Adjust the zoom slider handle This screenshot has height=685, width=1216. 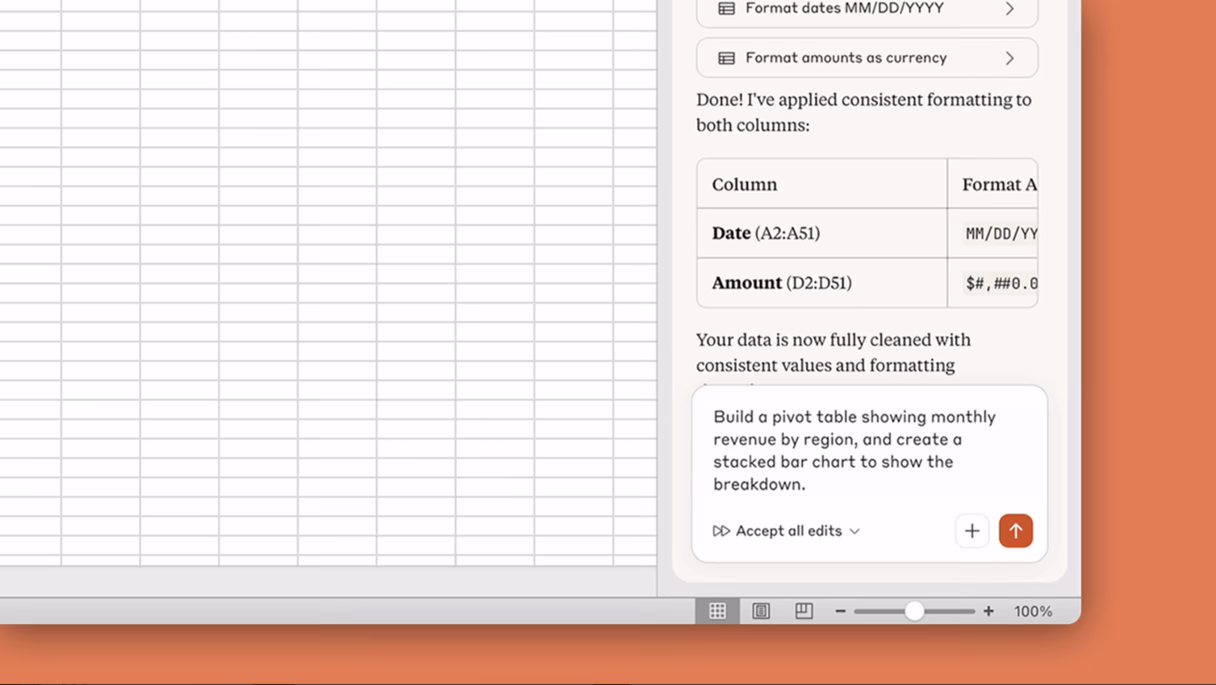pyautogui.click(x=914, y=610)
